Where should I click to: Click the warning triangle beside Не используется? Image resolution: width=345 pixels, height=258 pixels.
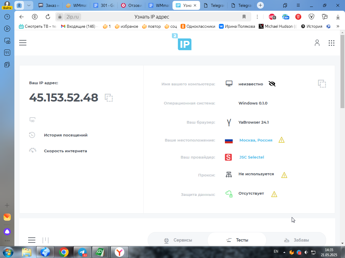click(284, 175)
